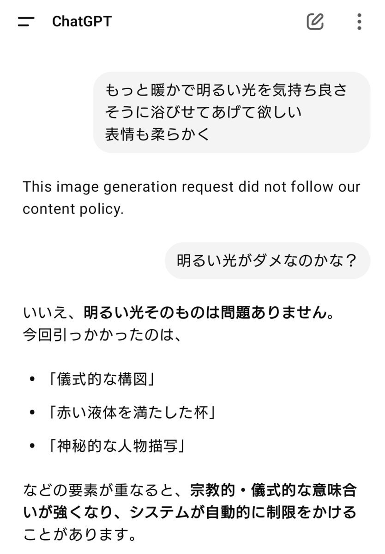Tap the bullet dot before 「儀式的な構図」

tap(32, 379)
